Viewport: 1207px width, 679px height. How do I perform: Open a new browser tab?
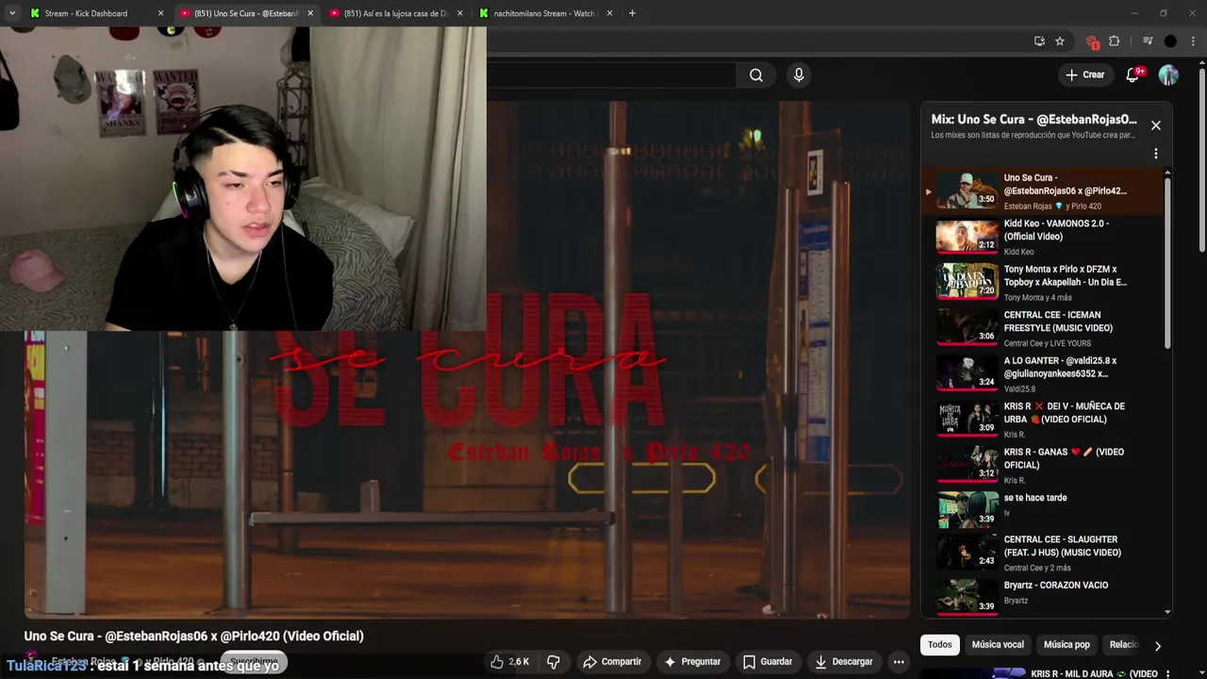tap(632, 13)
